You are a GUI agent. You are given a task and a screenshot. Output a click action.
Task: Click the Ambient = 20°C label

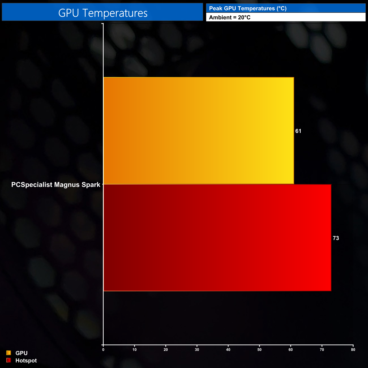coord(230,17)
